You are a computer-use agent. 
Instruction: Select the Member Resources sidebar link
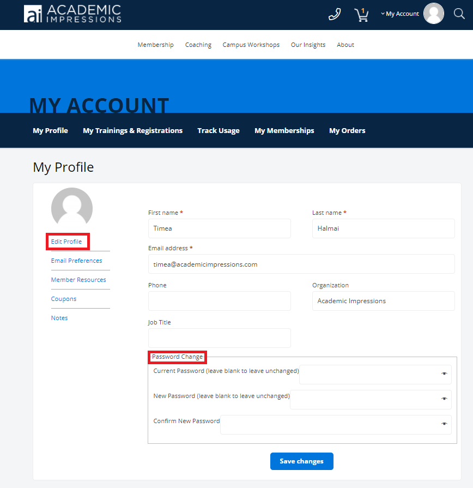click(78, 280)
